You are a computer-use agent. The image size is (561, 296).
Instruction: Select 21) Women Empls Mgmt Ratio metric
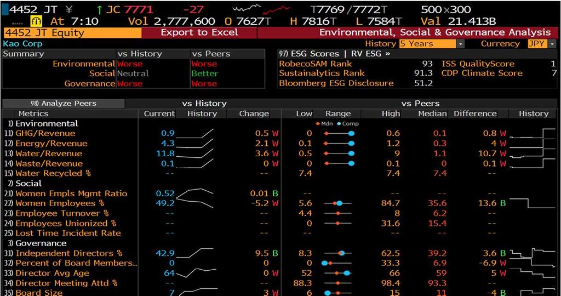[66, 193]
